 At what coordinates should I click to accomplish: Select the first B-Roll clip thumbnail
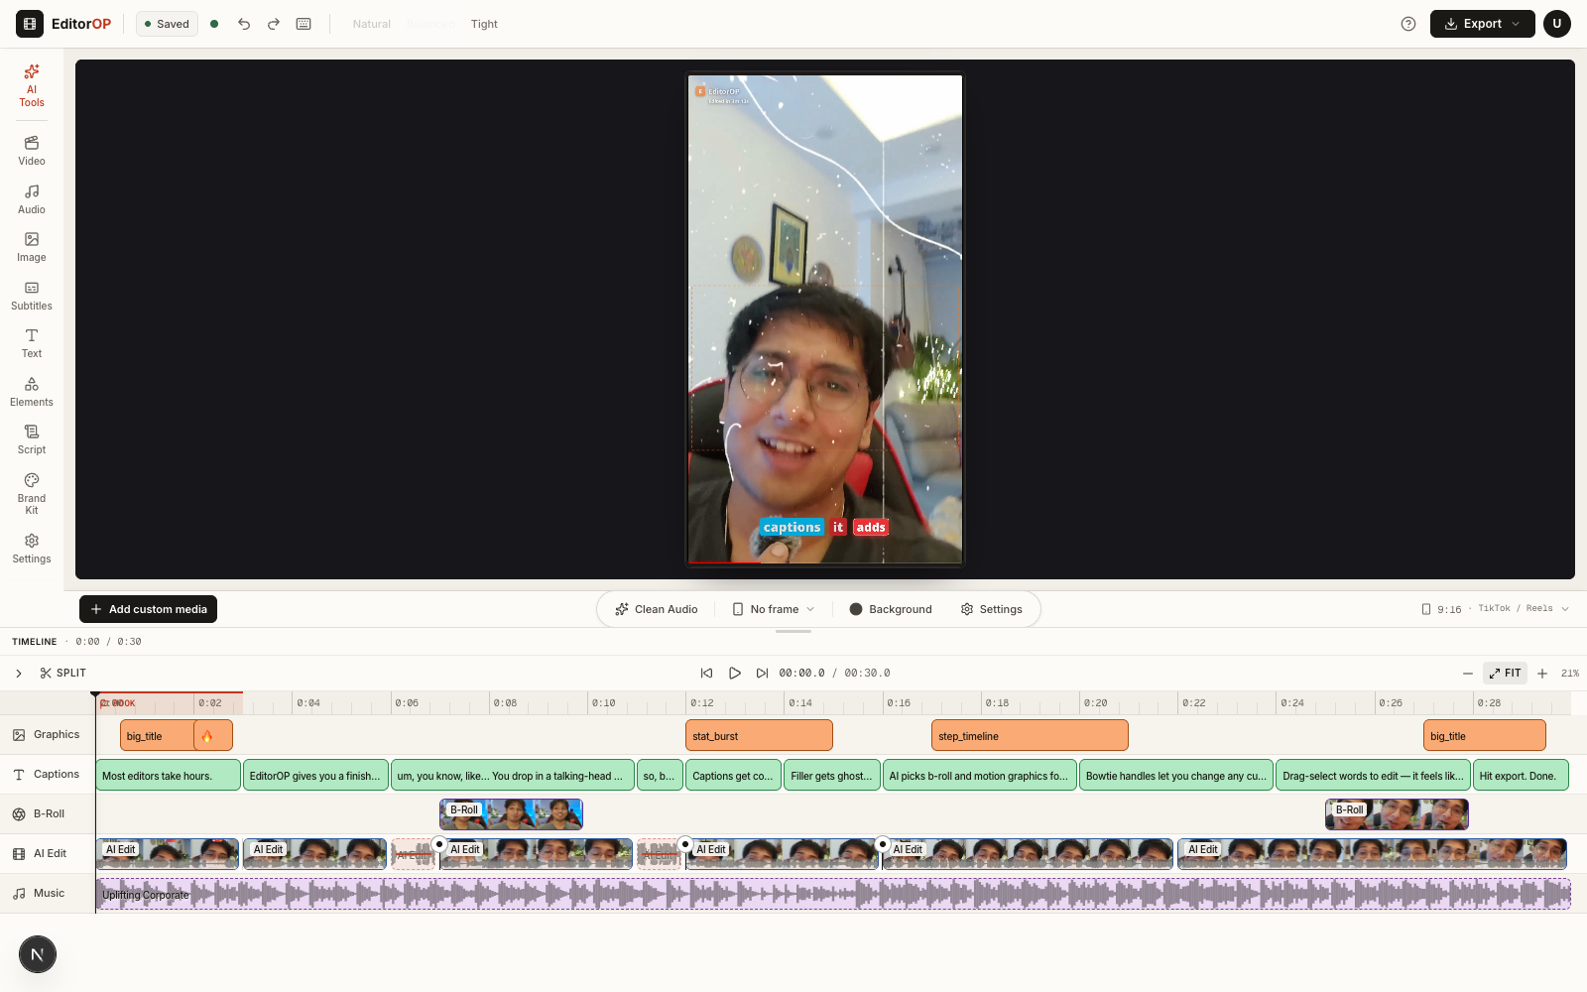(x=511, y=814)
